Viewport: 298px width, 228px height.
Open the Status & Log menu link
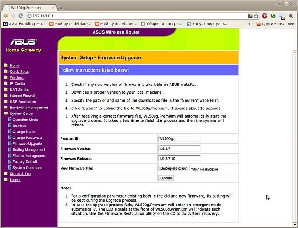[20, 174]
